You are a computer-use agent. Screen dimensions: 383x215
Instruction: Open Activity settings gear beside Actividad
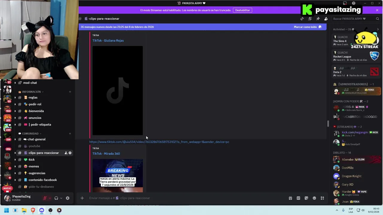tap(353, 29)
